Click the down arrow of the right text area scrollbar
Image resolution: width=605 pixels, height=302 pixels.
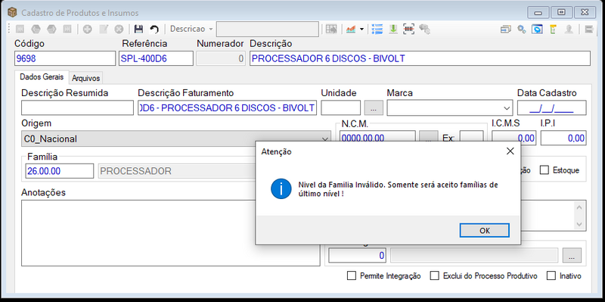(x=580, y=224)
